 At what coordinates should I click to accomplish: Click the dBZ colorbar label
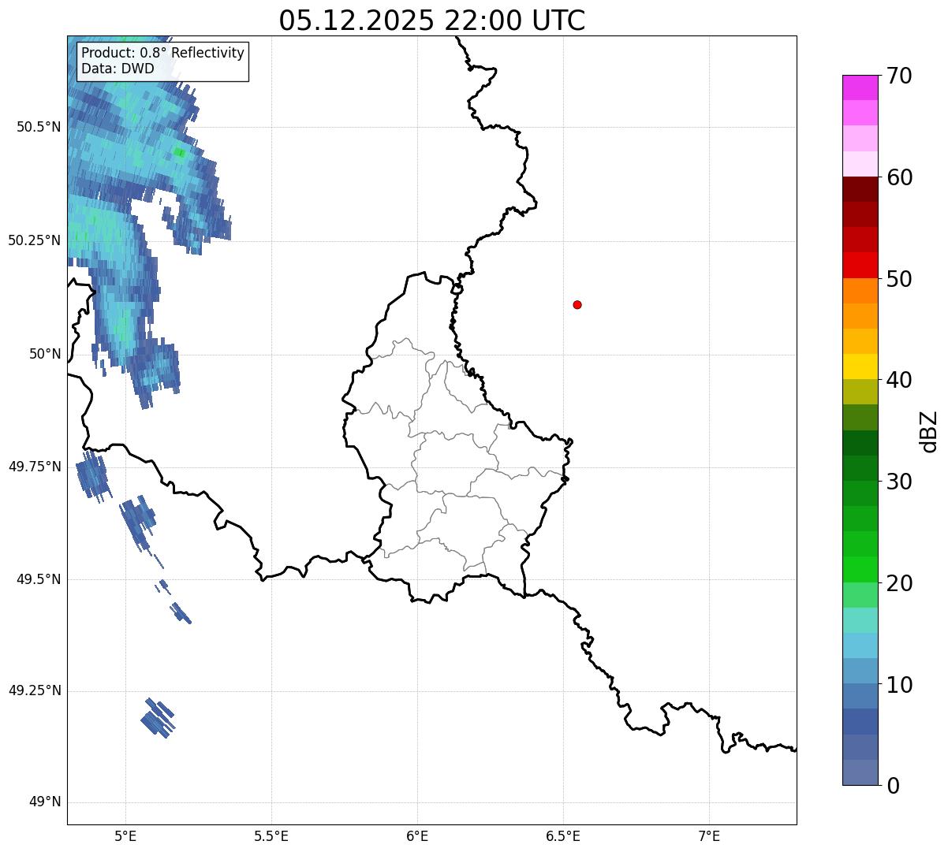(929, 431)
